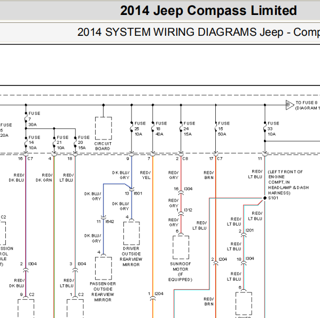Click the RED/YEL wire color label
The image size is (320, 318).
coord(145,175)
